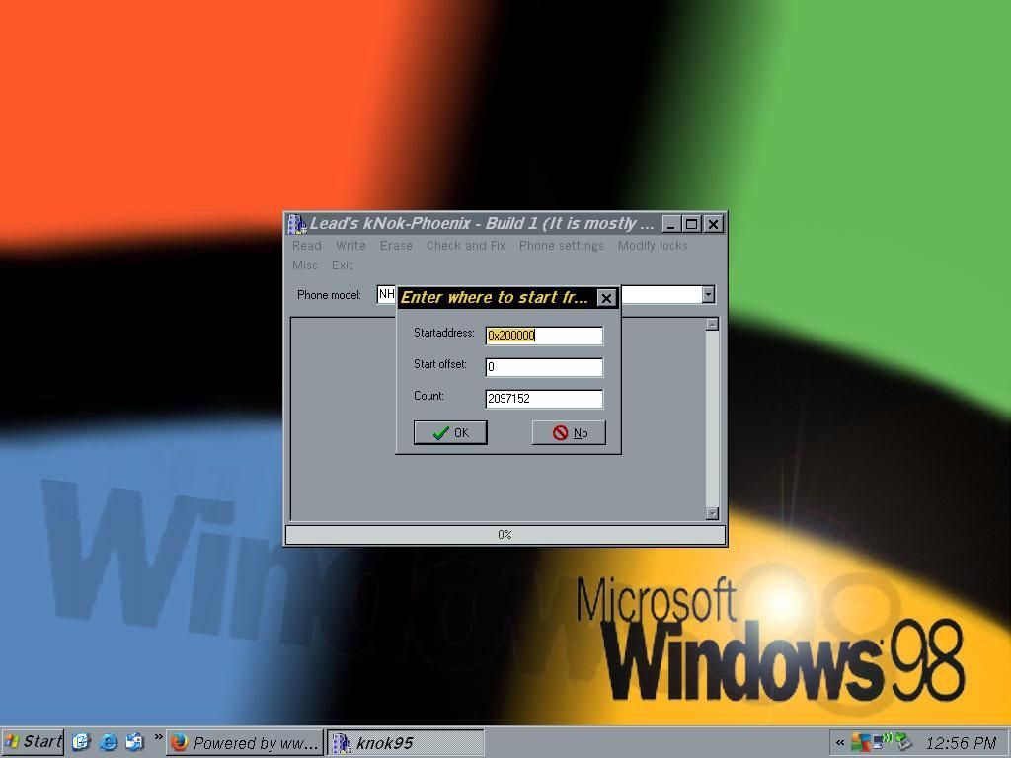Click the knok95 taskbar button
Viewport: 1011px width, 758px height.
[x=405, y=743]
